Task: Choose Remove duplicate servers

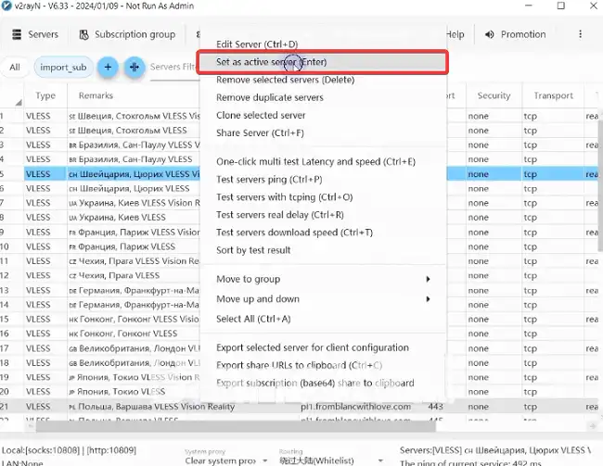Action: pos(270,97)
